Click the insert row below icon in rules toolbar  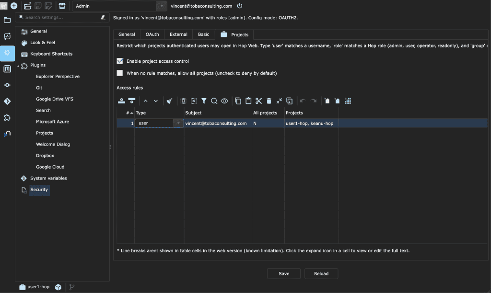(x=132, y=101)
